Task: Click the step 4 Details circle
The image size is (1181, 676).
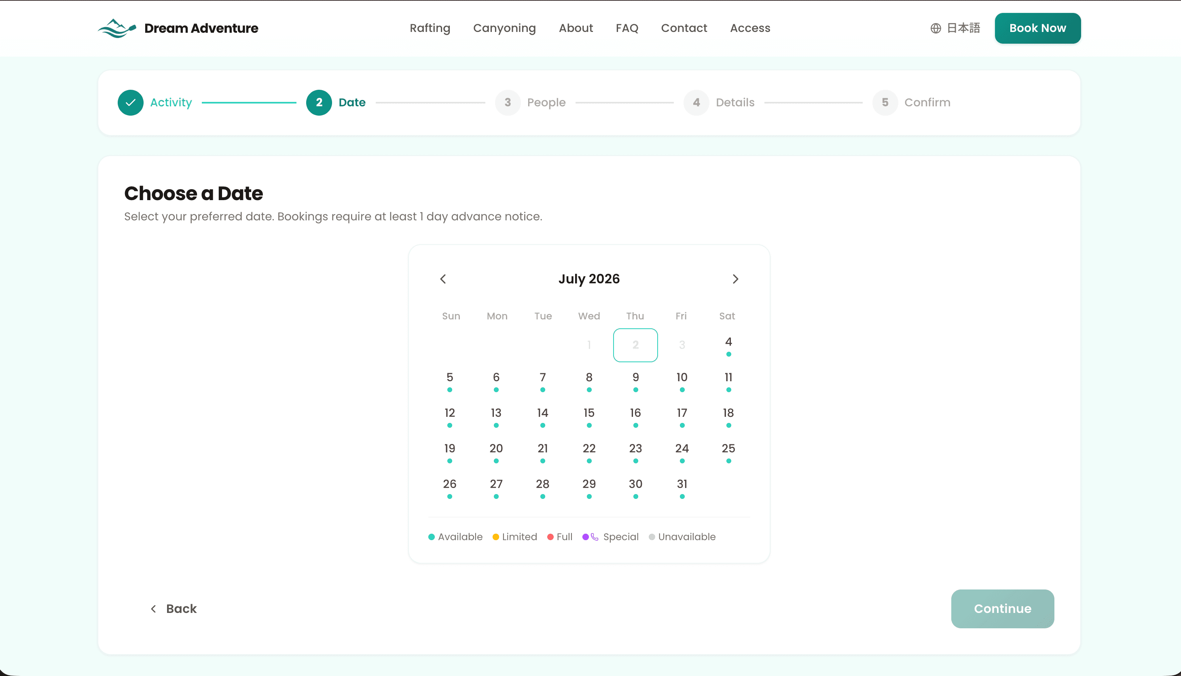Action: pos(696,103)
